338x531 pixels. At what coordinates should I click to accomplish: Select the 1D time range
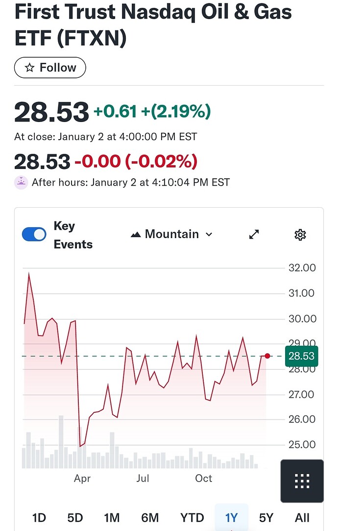pyautogui.click(x=39, y=517)
